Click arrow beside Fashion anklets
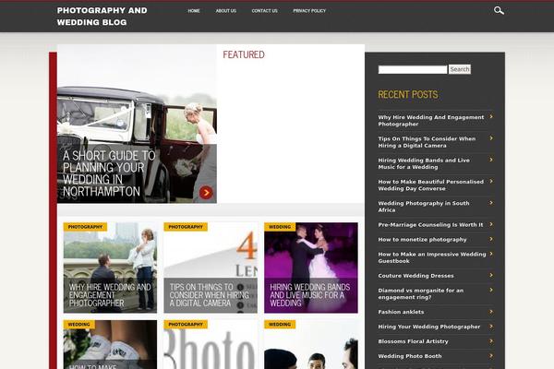The height and width of the screenshot is (369, 554). (x=491, y=312)
